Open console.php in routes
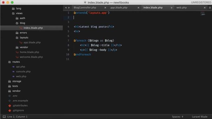Screen dimensions: 212x119 tap(23, 71)
